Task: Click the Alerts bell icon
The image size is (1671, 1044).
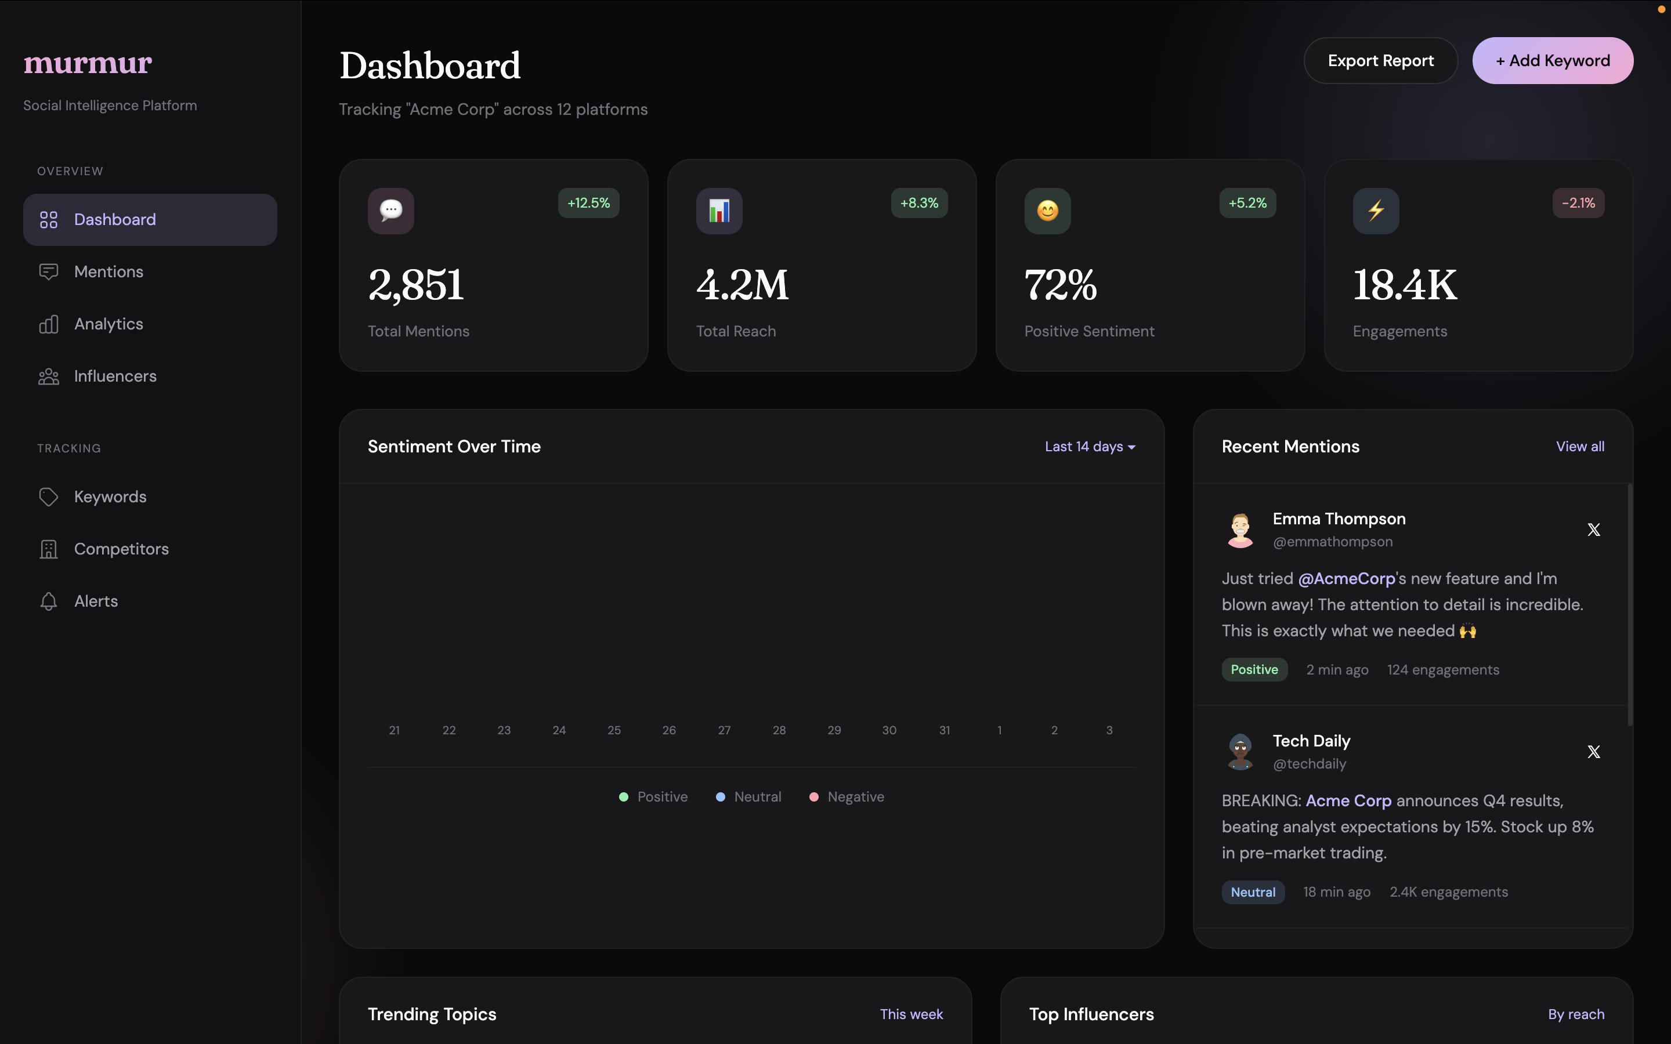Action: point(48,601)
